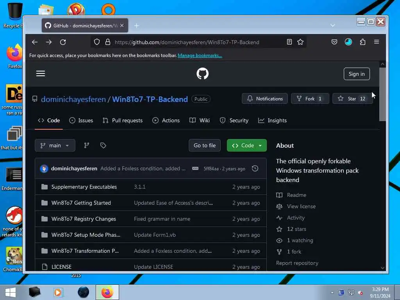Screen dimensions: 400x300
Task: Click the Fork button
Action: point(310,99)
